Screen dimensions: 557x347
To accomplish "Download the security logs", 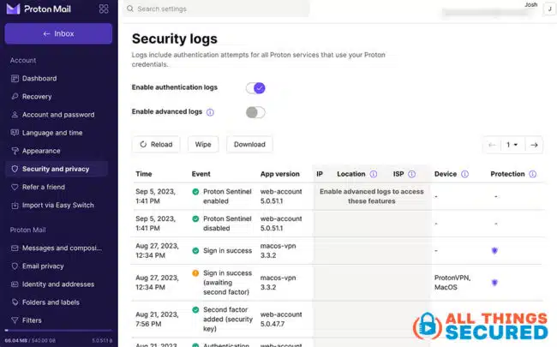I will (x=249, y=145).
